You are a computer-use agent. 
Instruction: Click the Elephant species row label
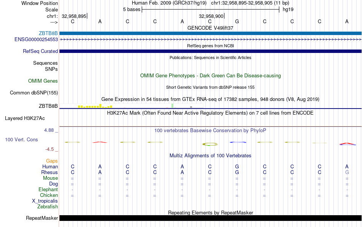pos(48,189)
